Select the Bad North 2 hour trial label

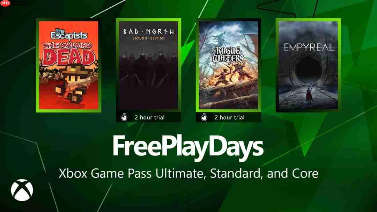point(149,117)
